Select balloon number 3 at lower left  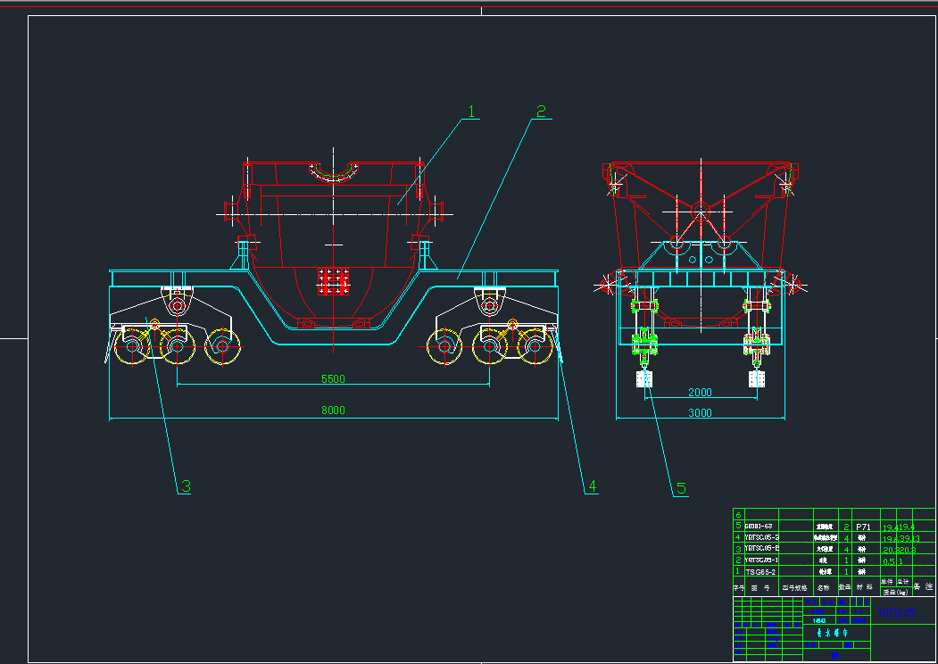[186, 486]
